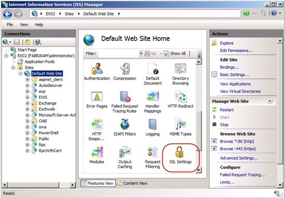Open the Handler Mappings feature

[x=153, y=101]
